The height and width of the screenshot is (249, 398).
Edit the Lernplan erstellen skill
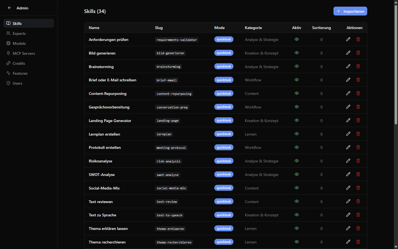coord(348,134)
